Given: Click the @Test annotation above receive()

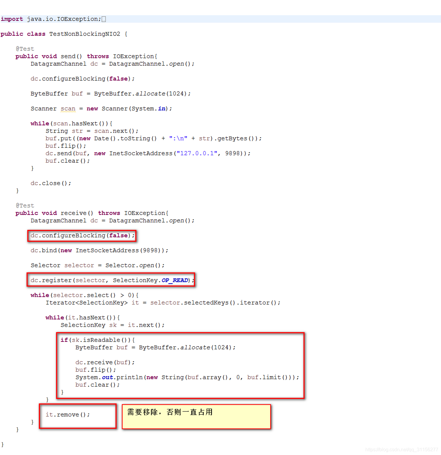Looking at the screenshot, I should 25,206.
